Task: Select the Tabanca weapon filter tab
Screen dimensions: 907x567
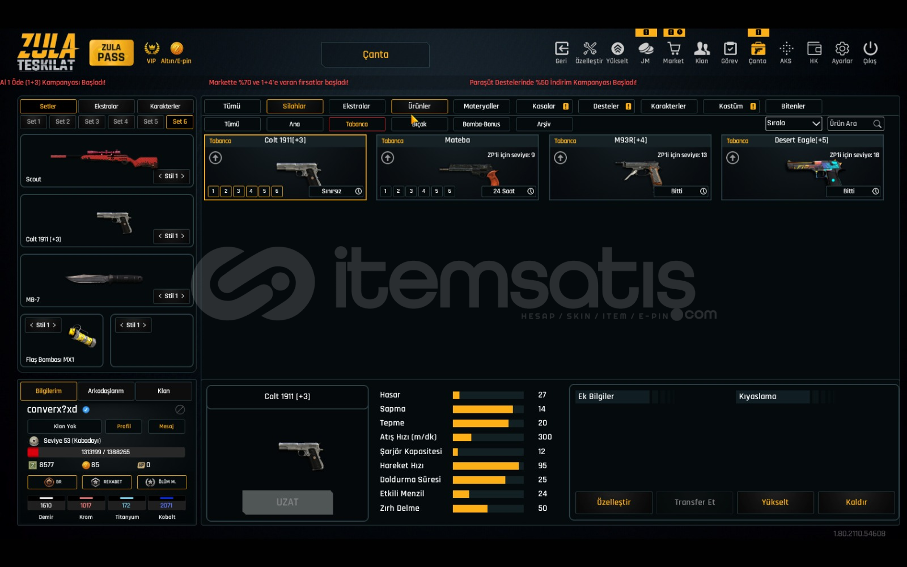Action: pos(357,124)
